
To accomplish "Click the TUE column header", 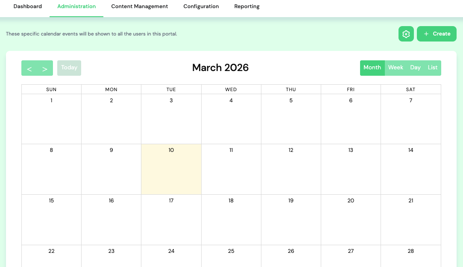I will [x=171, y=89].
